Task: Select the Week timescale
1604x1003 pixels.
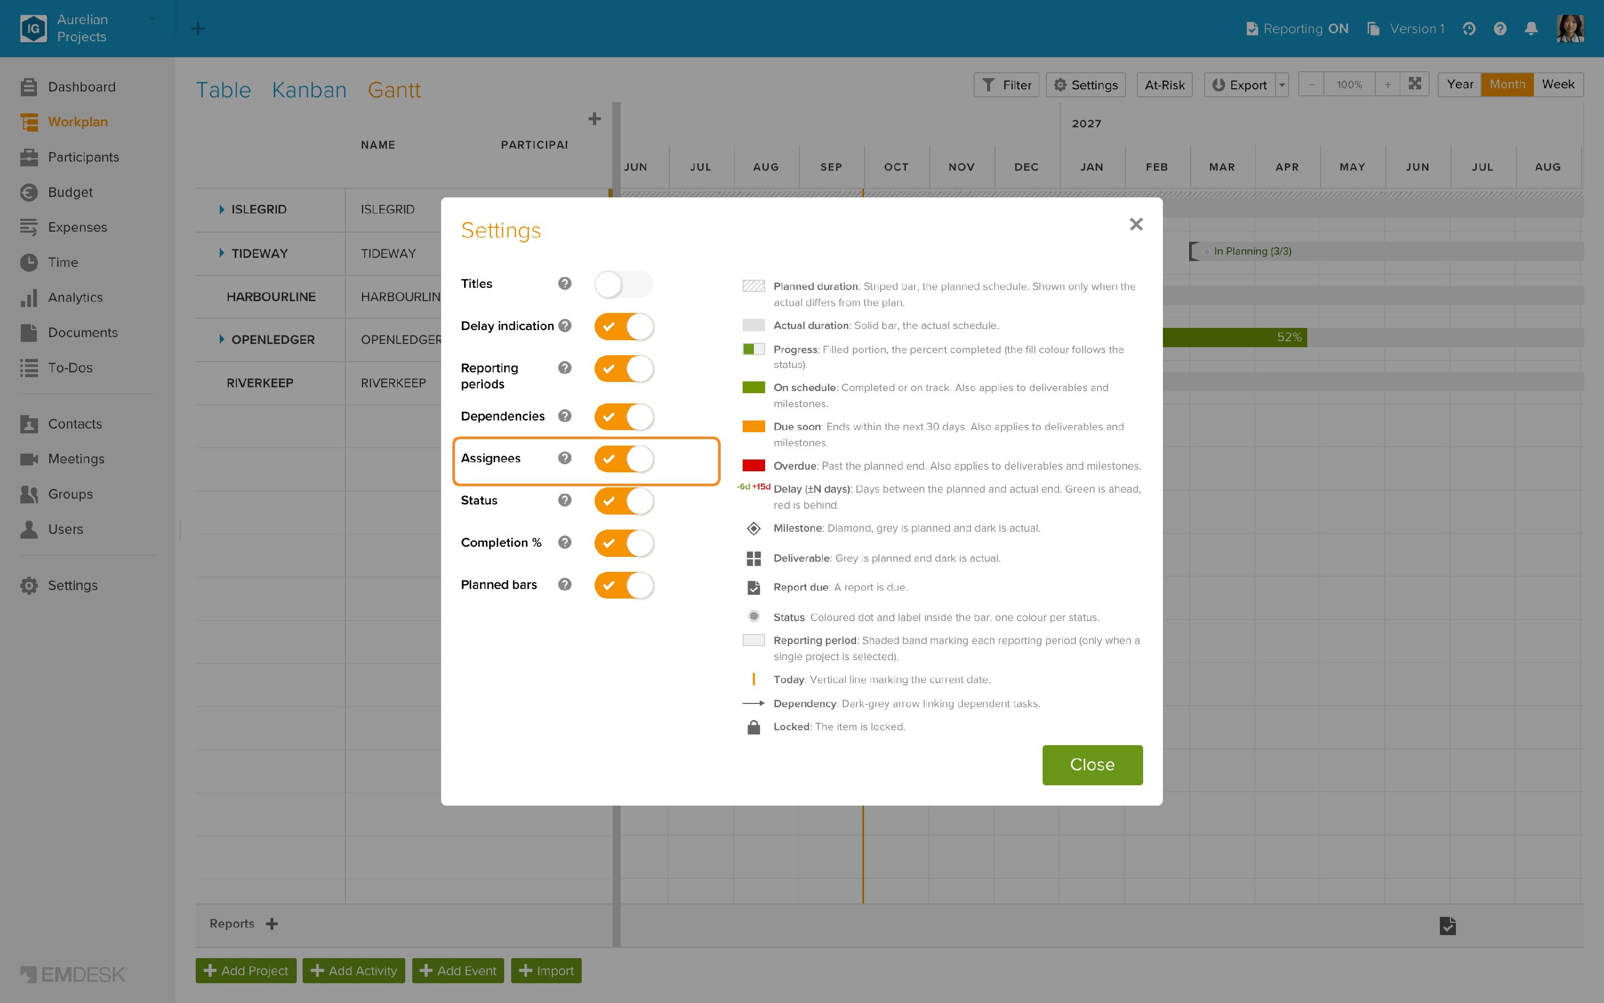Action: tap(1557, 84)
